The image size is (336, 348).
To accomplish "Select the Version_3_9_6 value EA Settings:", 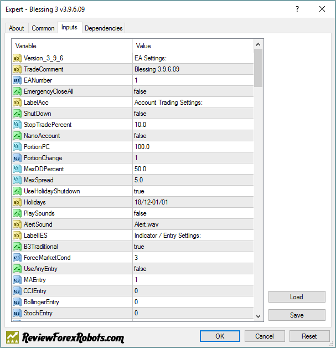I will click(x=151, y=58).
